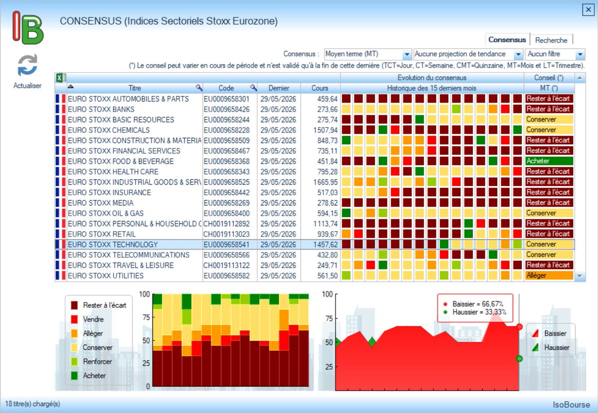
Task: Click the Rester à l'écart legend swatch
Action: tap(74, 305)
